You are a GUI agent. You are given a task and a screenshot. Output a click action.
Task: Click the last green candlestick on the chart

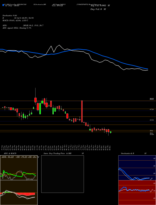pos(110,132)
